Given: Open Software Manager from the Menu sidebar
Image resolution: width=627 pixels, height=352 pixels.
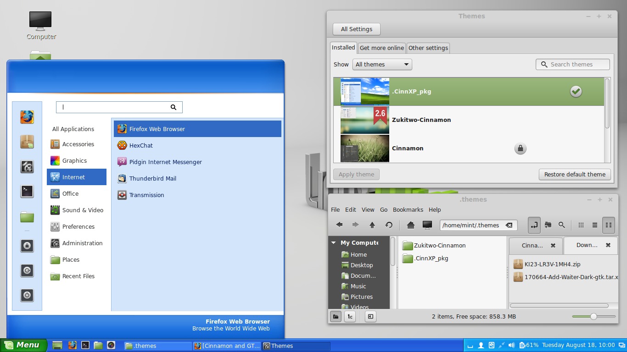Looking at the screenshot, I should [x=27, y=142].
